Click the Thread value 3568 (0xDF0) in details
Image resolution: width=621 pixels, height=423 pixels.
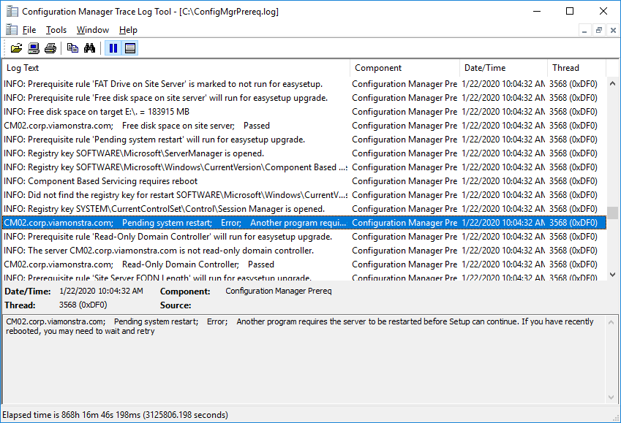pyautogui.click(x=83, y=305)
